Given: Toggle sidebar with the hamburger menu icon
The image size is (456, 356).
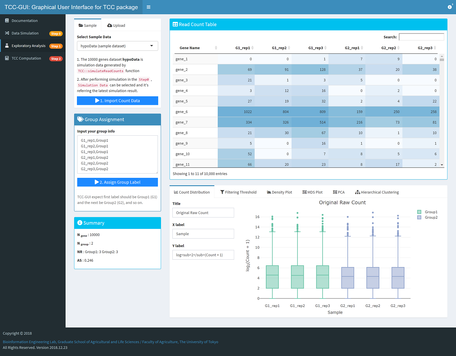Looking at the screenshot, I should [148, 7].
